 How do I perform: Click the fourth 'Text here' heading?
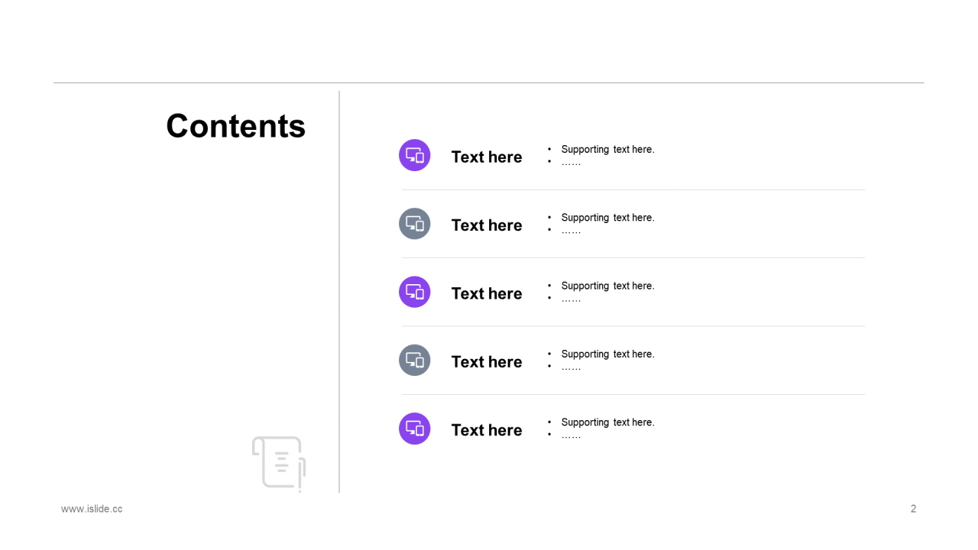[x=487, y=361]
